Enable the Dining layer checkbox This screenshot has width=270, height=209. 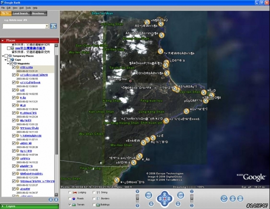pyautogui.click(x=94, y=193)
